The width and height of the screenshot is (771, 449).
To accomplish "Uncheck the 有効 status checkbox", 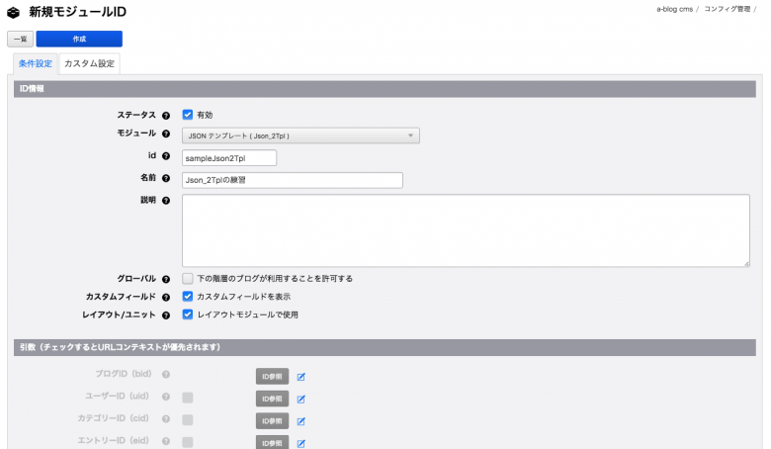I will coord(188,115).
